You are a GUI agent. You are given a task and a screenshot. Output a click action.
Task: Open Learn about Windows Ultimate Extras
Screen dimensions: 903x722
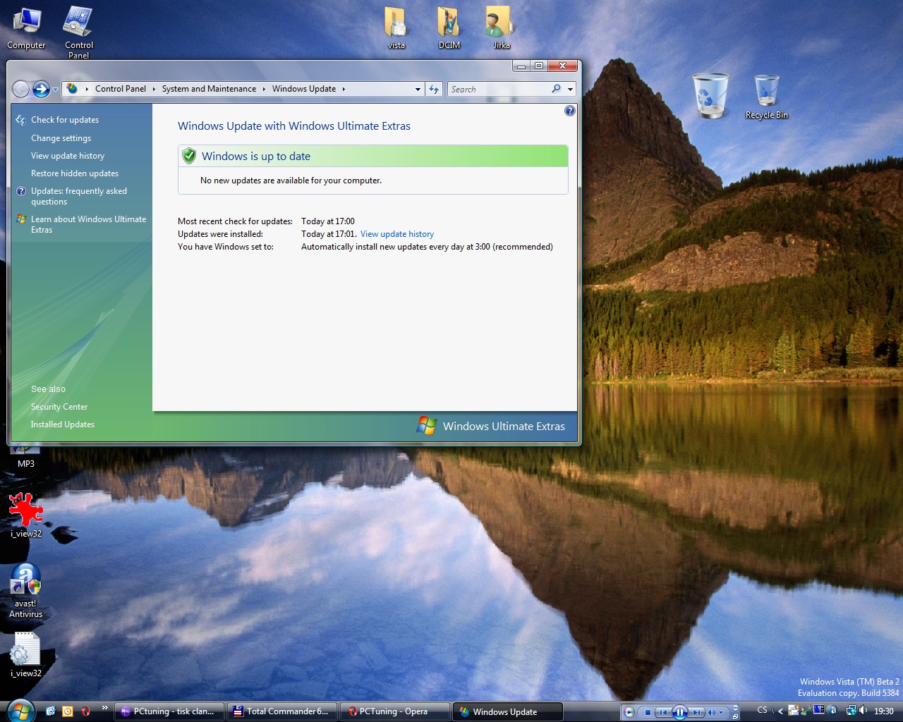click(x=88, y=224)
